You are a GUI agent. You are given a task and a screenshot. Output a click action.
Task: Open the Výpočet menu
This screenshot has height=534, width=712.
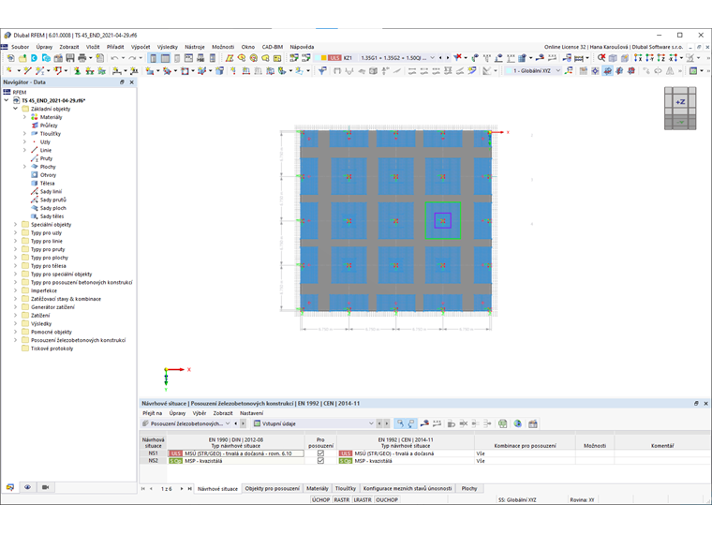[141, 47]
